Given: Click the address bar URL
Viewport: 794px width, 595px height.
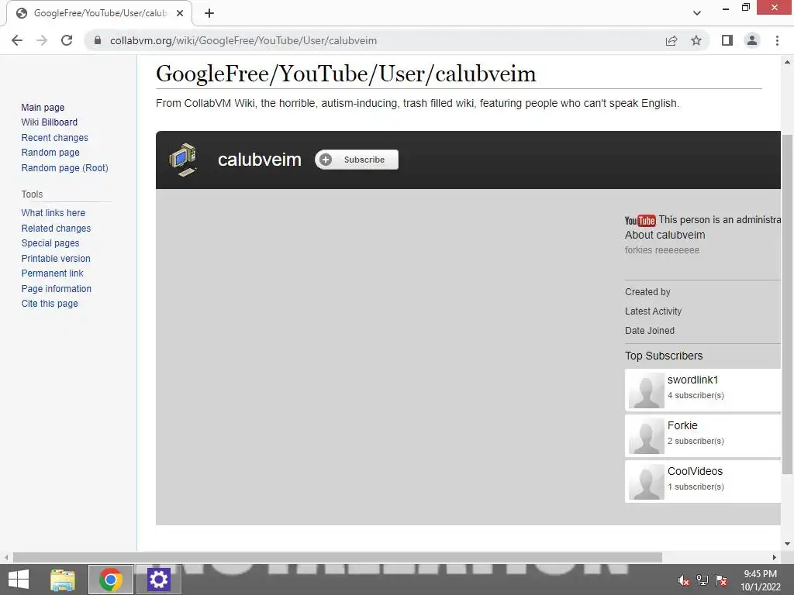Looking at the screenshot, I should coord(243,40).
